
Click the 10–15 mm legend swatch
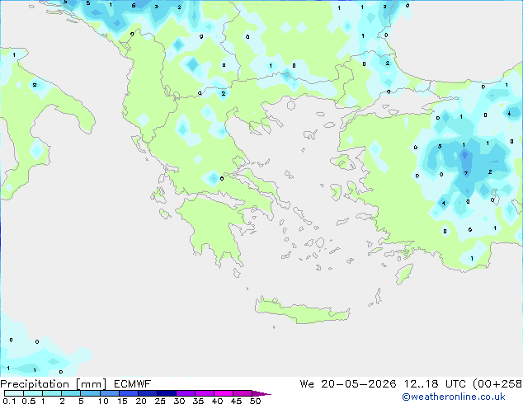click(x=109, y=393)
